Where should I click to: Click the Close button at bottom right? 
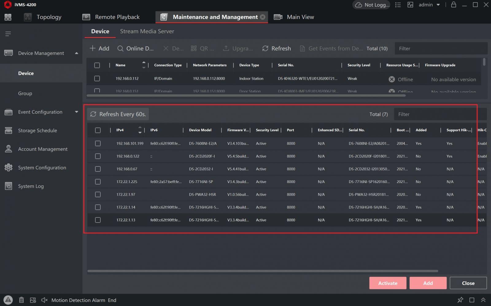tap(468, 283)
